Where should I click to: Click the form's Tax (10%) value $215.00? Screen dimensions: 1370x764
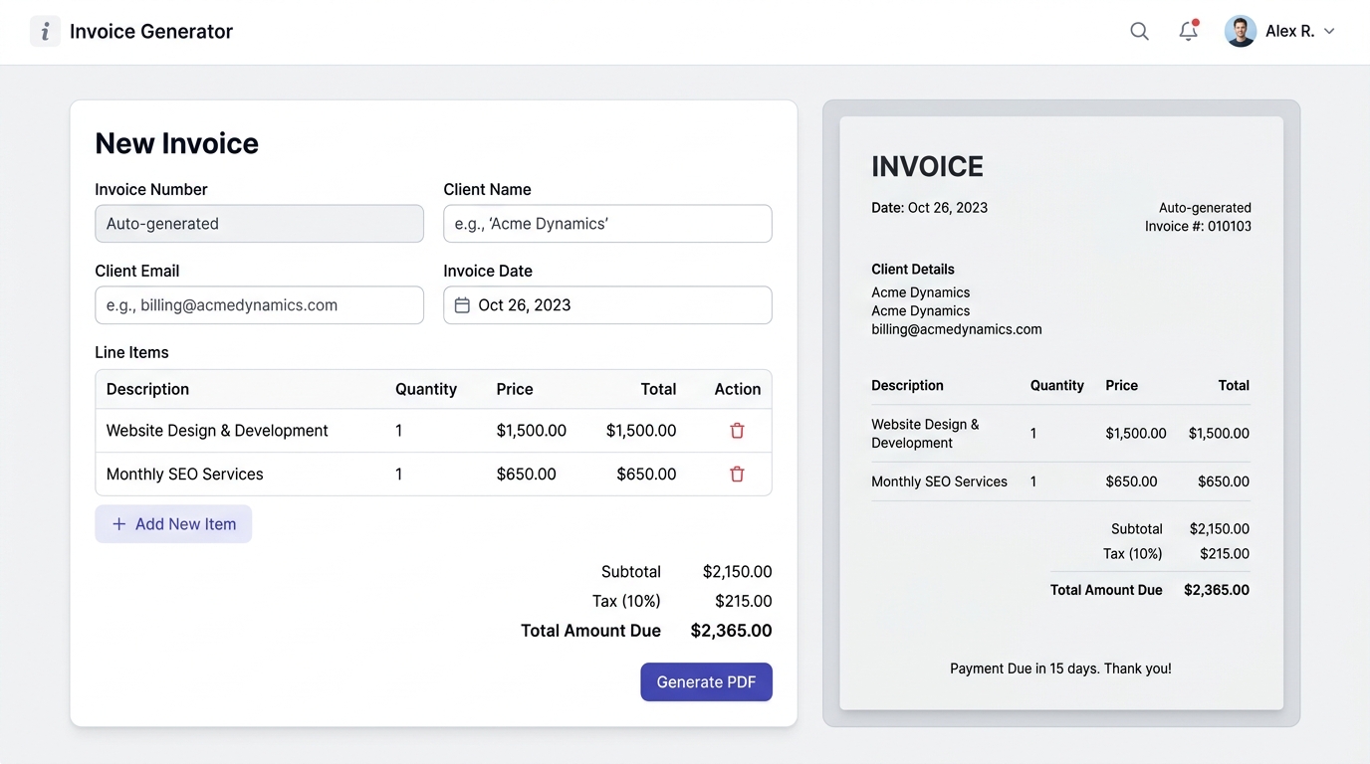point(744,601)
